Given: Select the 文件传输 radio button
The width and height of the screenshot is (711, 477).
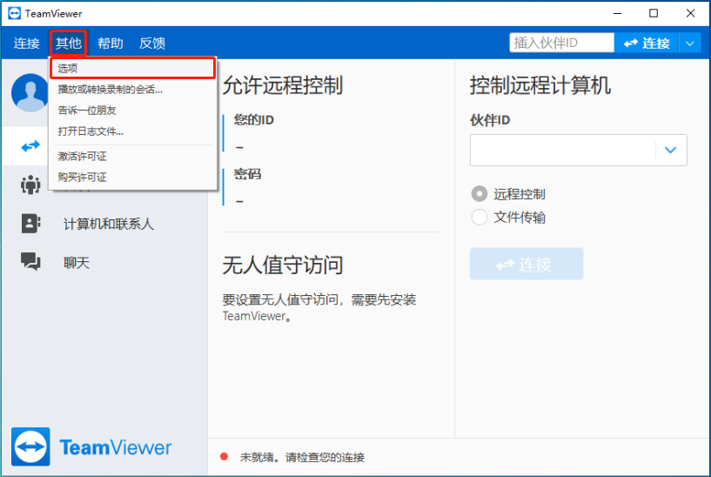Looking at the screenshot, I should point(479,217).
